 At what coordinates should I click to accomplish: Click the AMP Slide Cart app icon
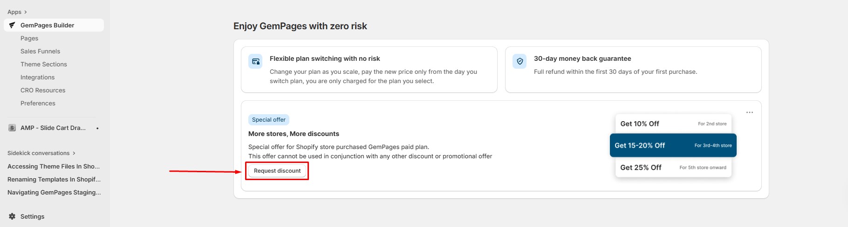pyautogui.click(x=12, y=128)
